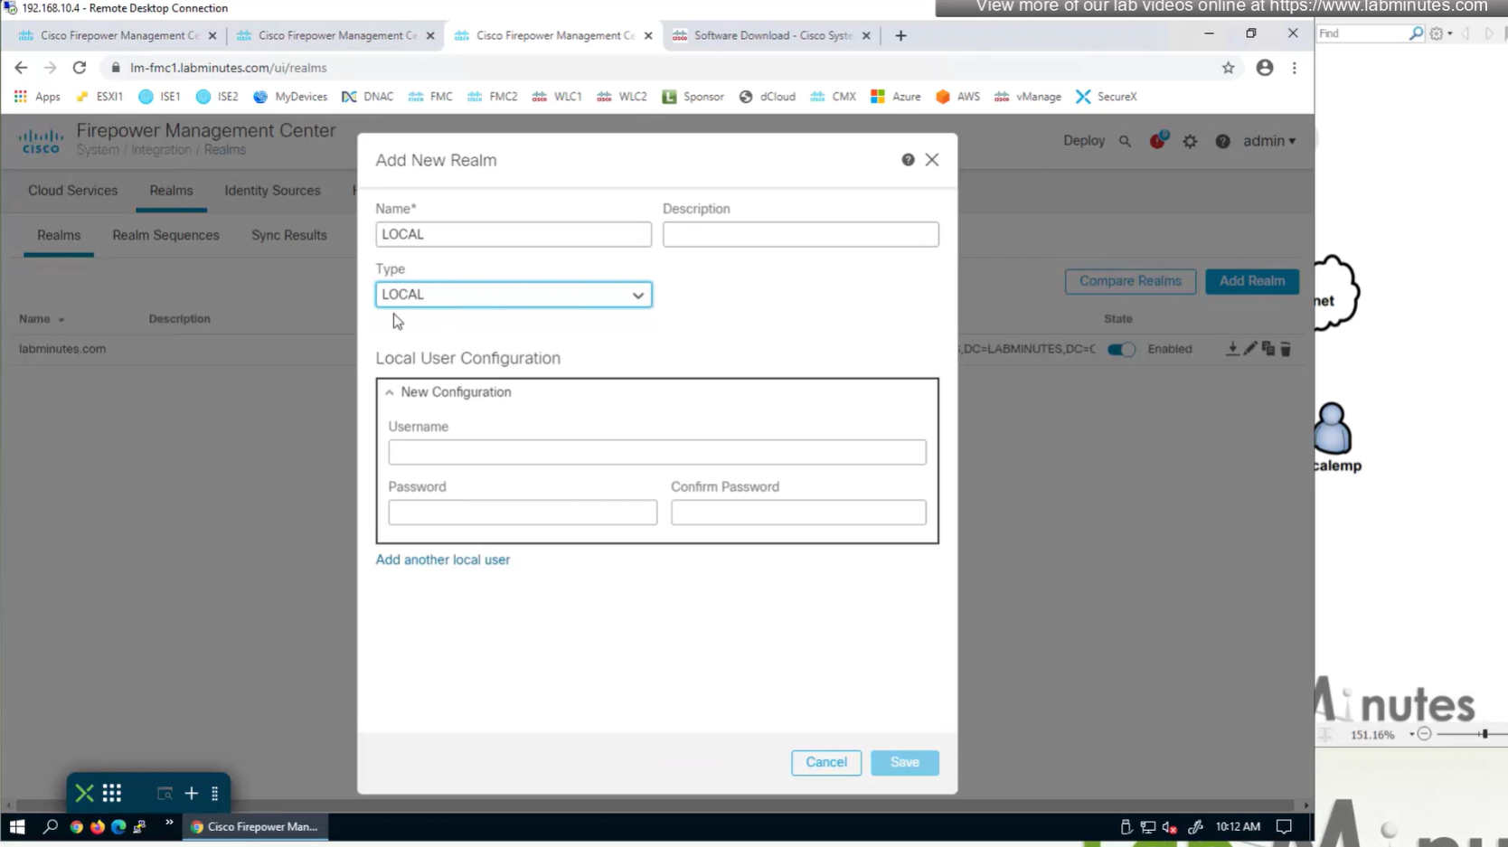Click the notifications alert icon in header
The width and height of the screenshot is (1508, 847).
pos(1157,141)
